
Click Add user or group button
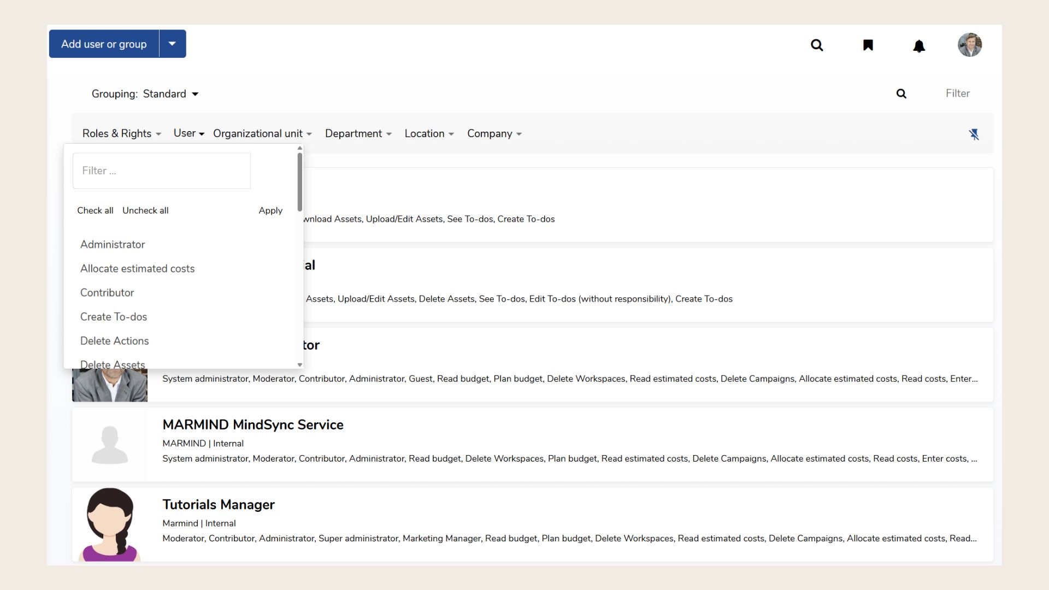pyautogui.click(x=104, y=44)
